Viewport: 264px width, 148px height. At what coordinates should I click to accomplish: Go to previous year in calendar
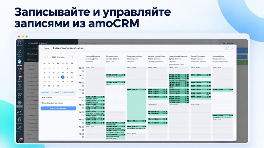(x=44, y=57)
